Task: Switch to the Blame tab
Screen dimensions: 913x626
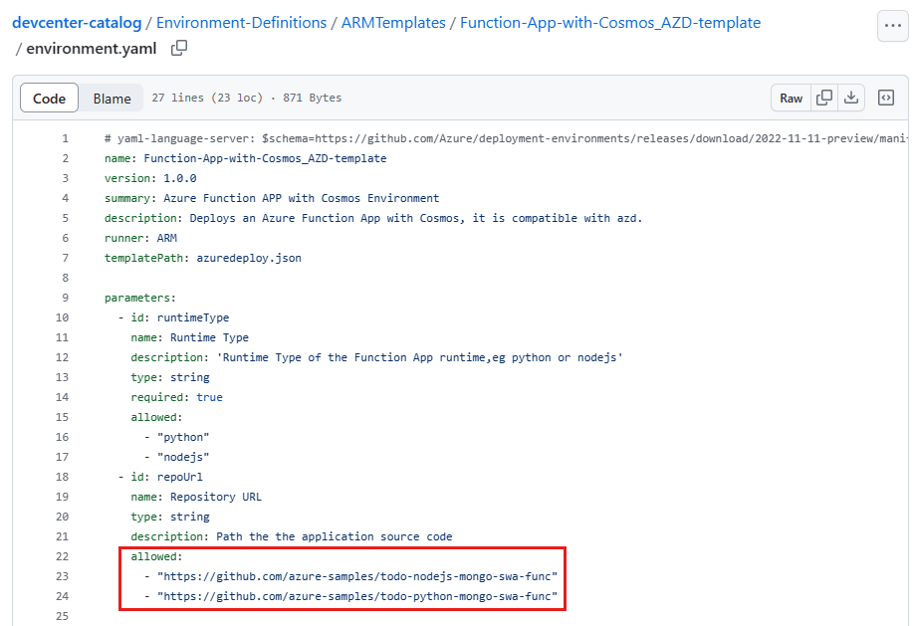Action: click(x=112, y=98)
